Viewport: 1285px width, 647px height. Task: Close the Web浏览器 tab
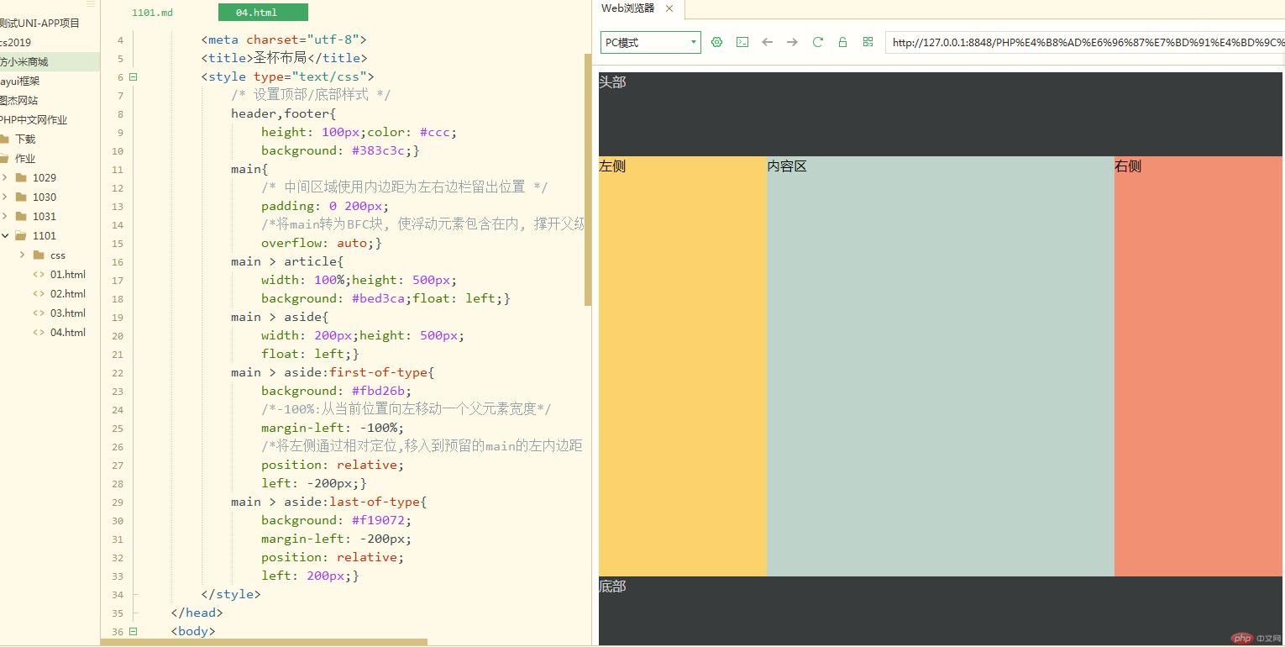pyautogui.click(x=669, y=8)
